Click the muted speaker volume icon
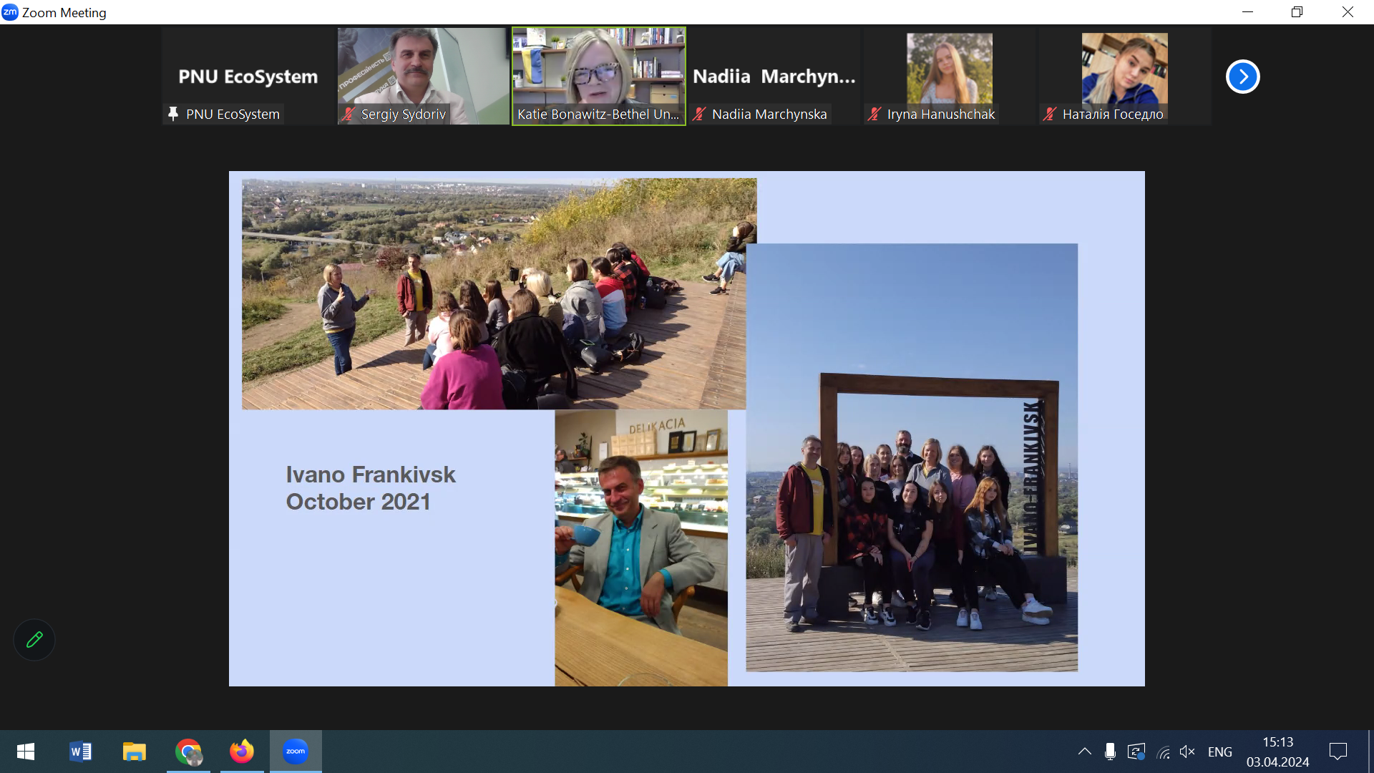Viewport: 1374px width, 773px height. (x=1187, y=752)
